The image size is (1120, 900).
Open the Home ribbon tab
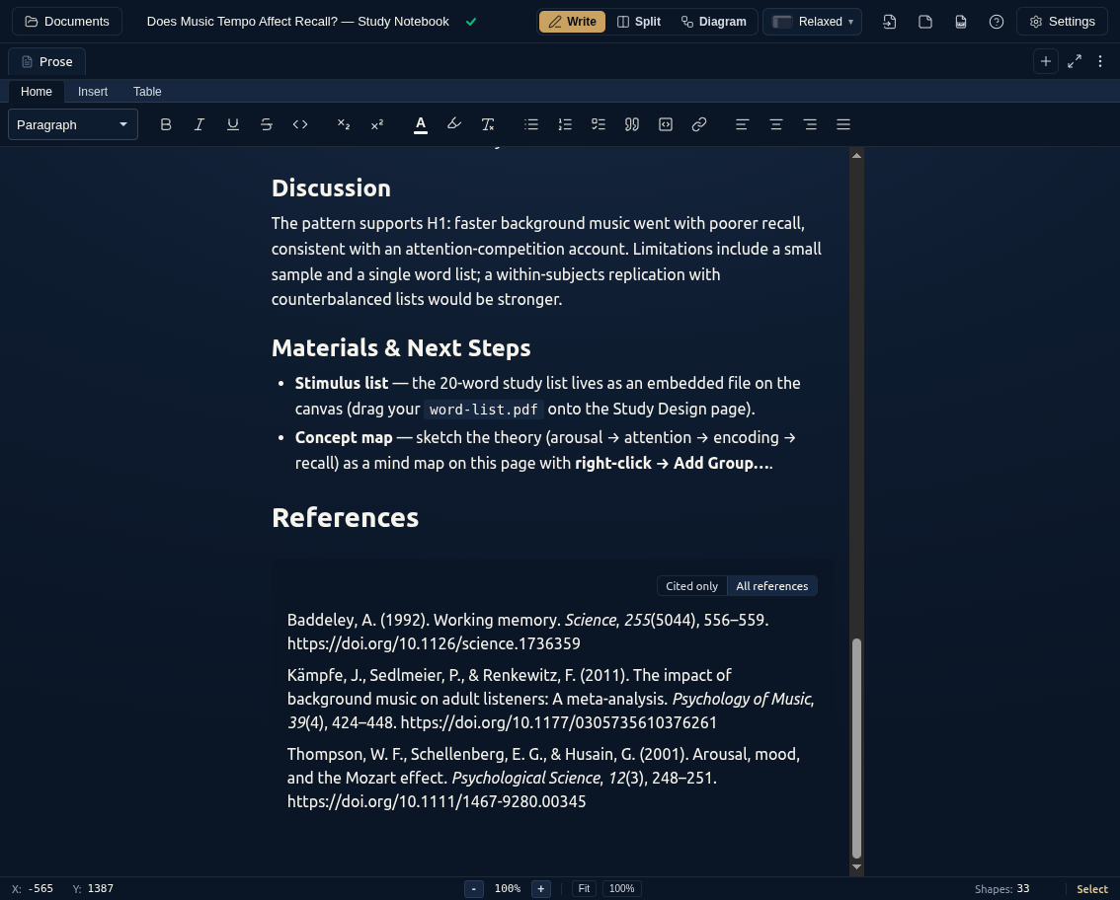point(37,92)
